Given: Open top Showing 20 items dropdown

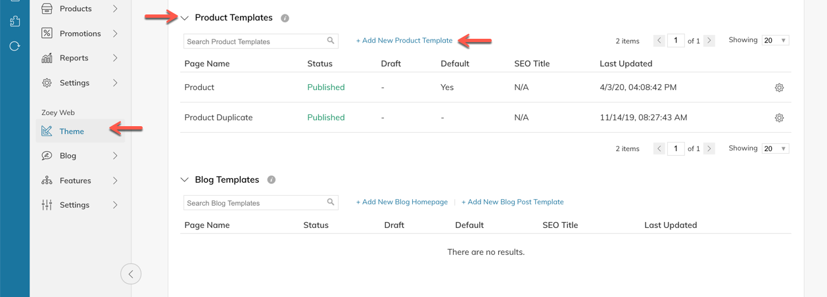Looking at the screenshot, I should coord(775,41).
